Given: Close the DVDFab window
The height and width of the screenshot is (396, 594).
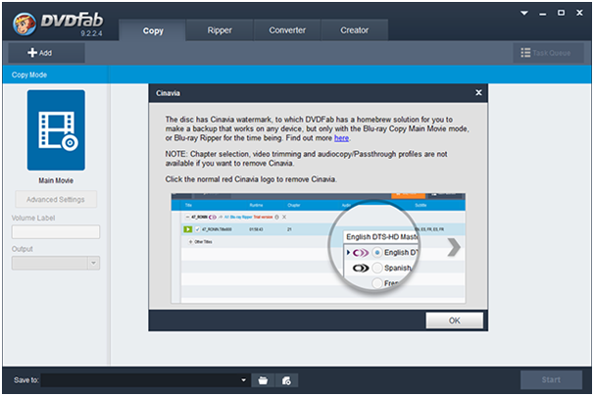Looking at the screenshot, I should (579, 13).
